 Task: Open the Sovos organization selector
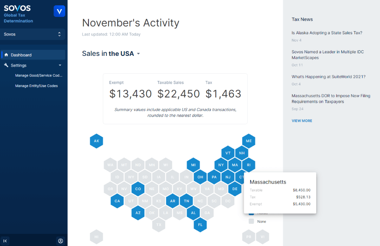33,34
